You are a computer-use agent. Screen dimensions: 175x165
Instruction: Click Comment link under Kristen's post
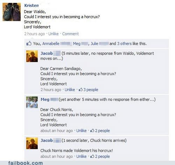point(70,34)
